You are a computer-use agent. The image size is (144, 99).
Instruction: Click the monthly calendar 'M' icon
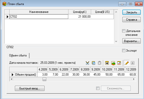107,63
